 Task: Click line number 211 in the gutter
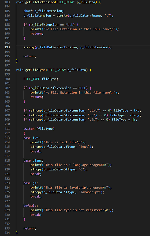tap(7, 129)
